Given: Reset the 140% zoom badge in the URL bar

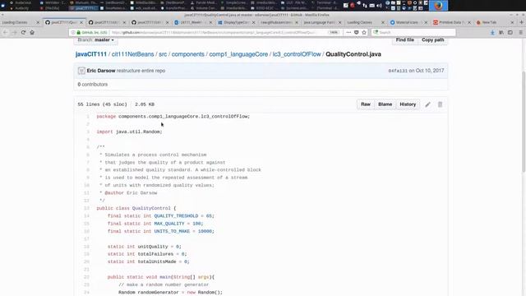Looking at the screenshot, I should (334, 33).
